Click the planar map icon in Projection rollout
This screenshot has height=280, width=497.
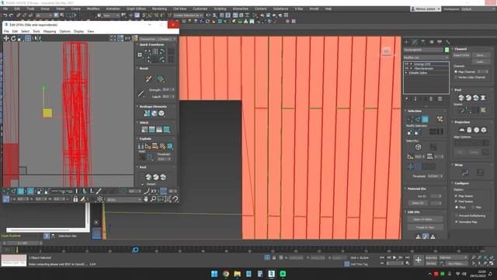click(462, 130)
